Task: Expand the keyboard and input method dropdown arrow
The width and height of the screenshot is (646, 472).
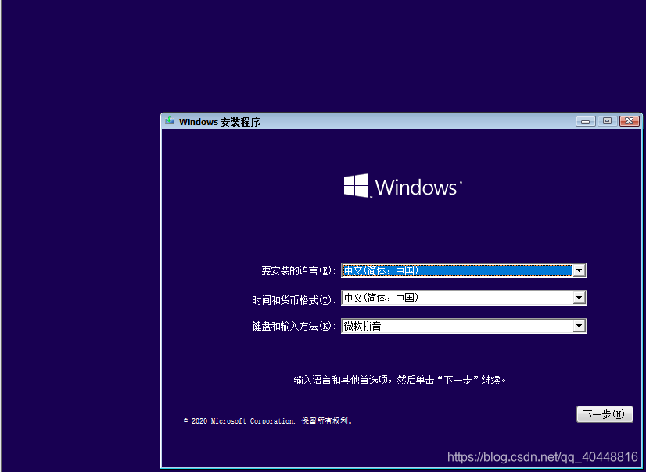Action: tap(579, 326)
